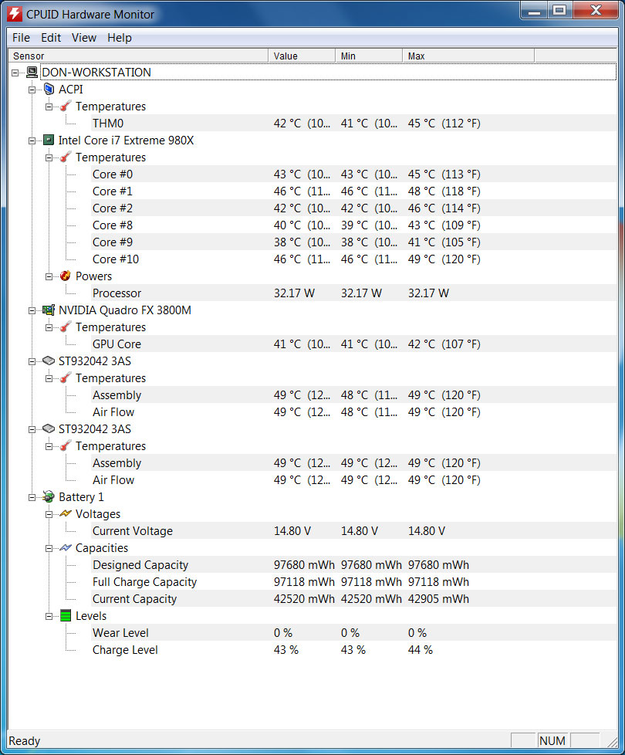Viewport: 625px width, 755px height.
Task: Click the DON-WORKSTATION computer icon
Action: (32, 73)
